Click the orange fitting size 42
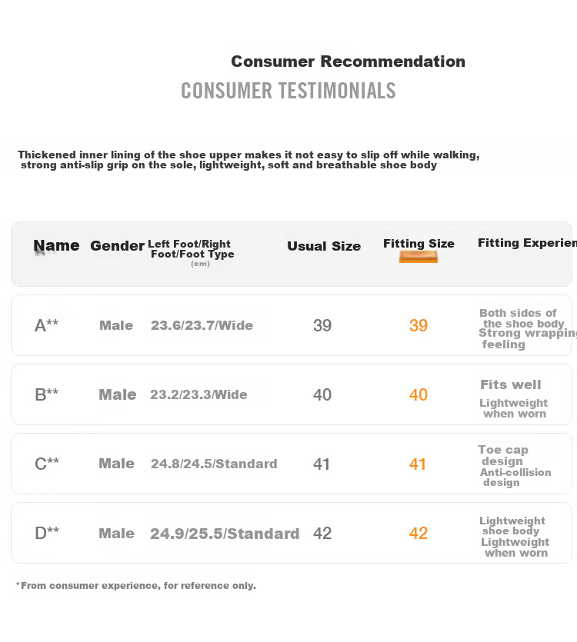Viewport: 577px width, 642px height. 419,533
